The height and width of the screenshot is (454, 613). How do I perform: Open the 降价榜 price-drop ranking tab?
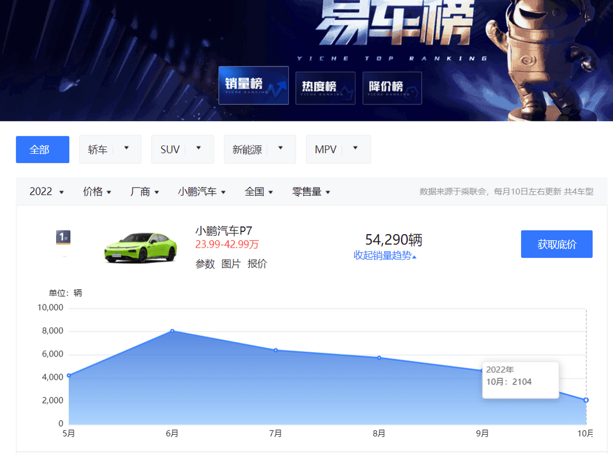tap(392, 88)
